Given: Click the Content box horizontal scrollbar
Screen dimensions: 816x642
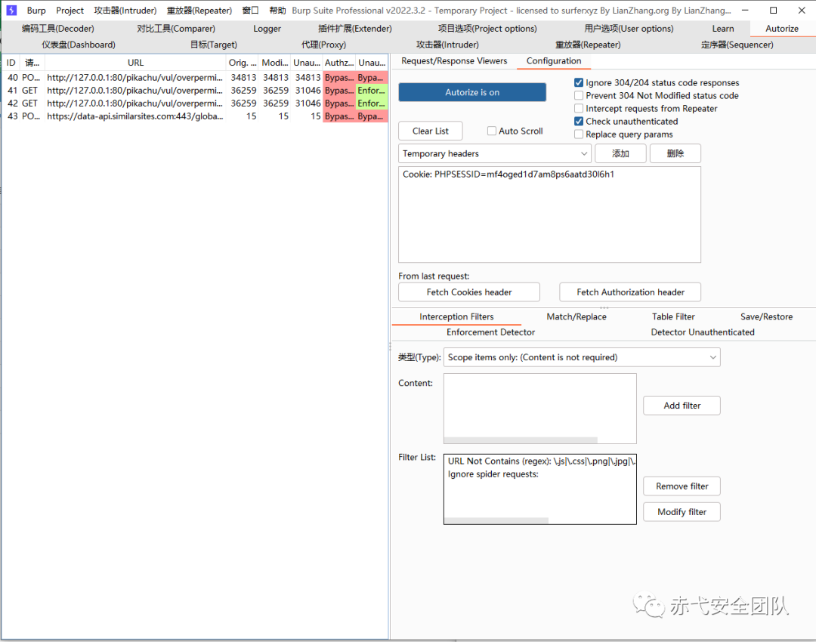Looking at the screenshot, I should [x=521, y=440].
